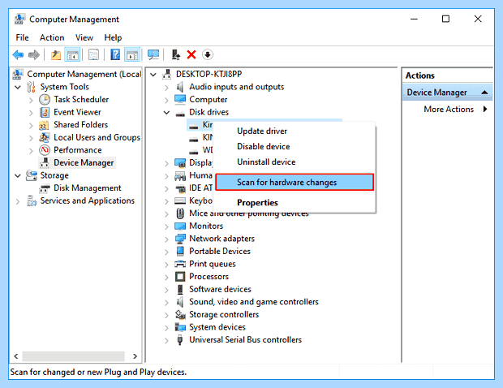Click the tree pane horizontal scrollbar track

point(74,356)
